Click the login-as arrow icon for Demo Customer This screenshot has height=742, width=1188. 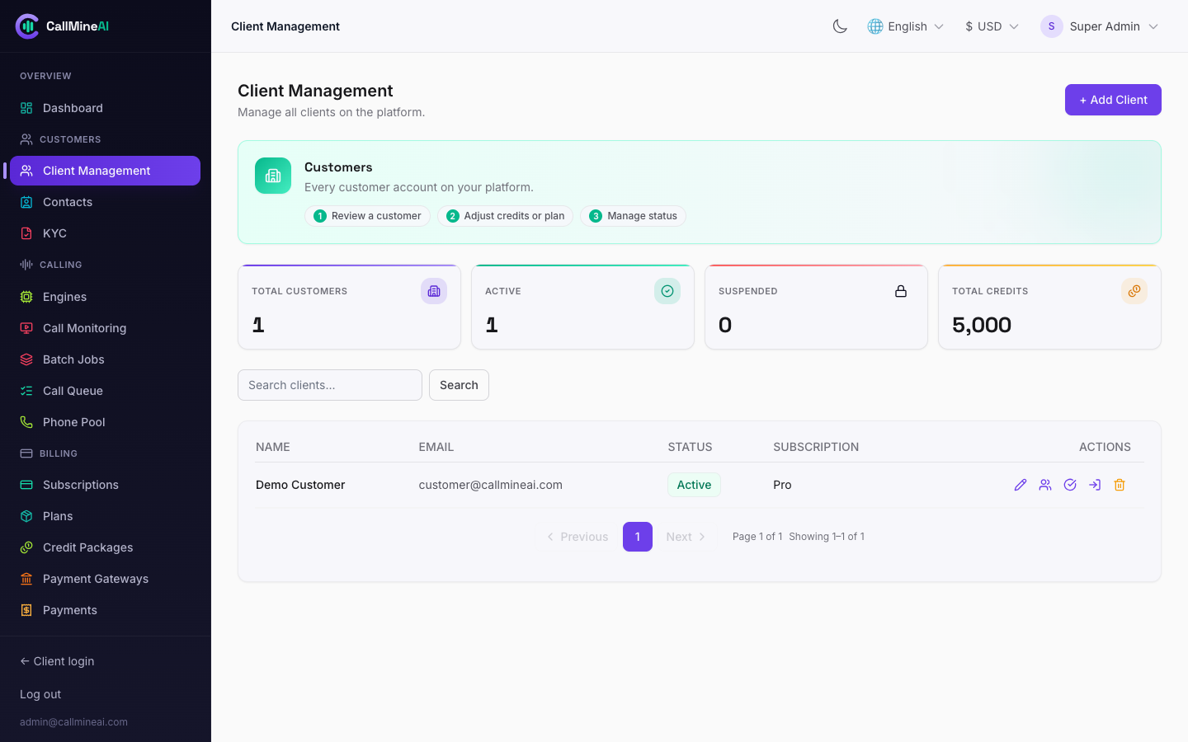1095,485
